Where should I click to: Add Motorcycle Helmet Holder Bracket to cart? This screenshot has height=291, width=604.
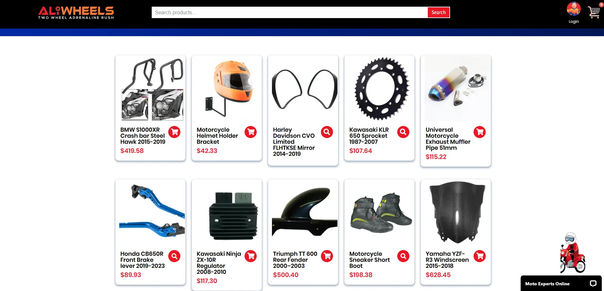(x=251, y=132)
